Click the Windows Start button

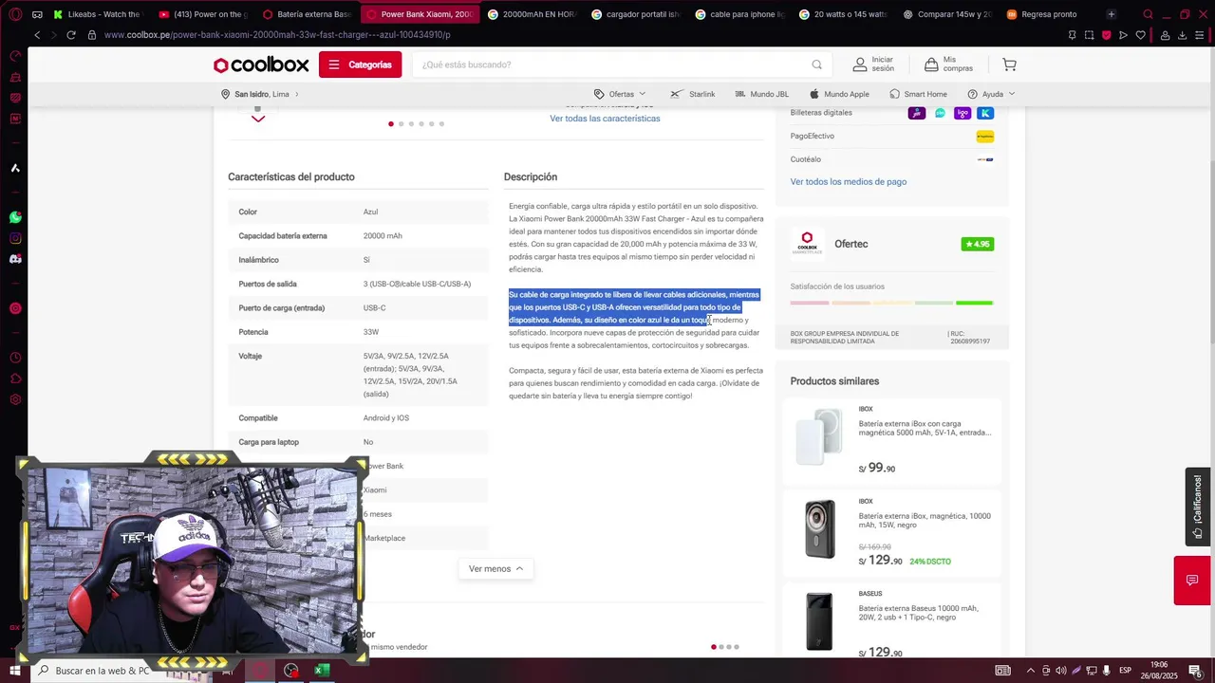pos(15,671)
